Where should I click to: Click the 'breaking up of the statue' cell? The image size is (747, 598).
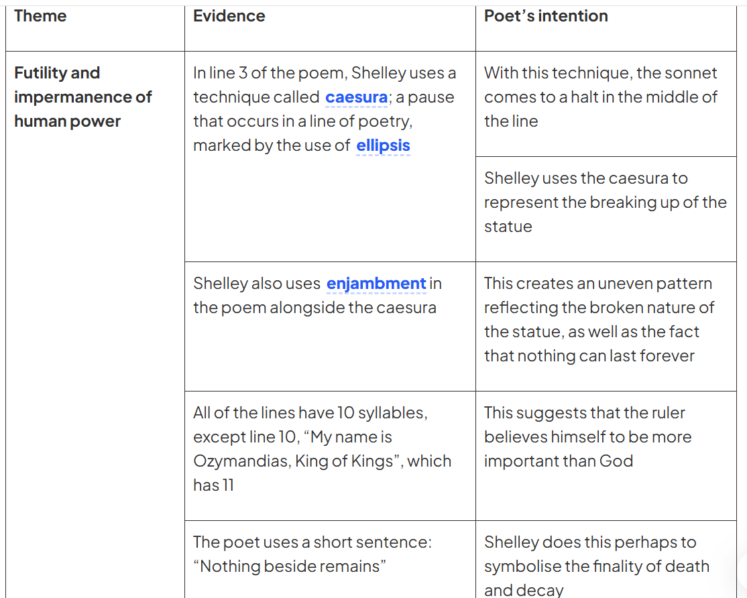606,209
